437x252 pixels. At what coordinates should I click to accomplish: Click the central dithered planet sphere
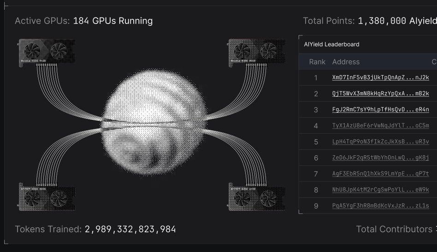154,122
